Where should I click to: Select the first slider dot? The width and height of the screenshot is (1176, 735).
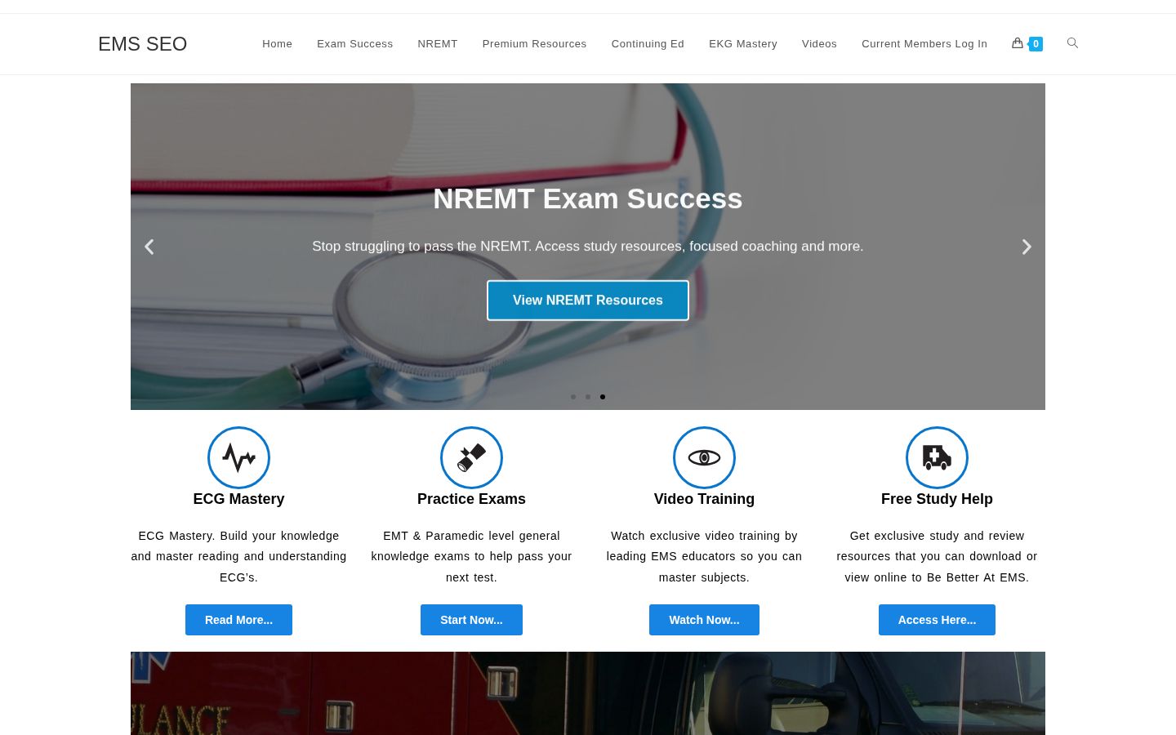tap(573, 397)
